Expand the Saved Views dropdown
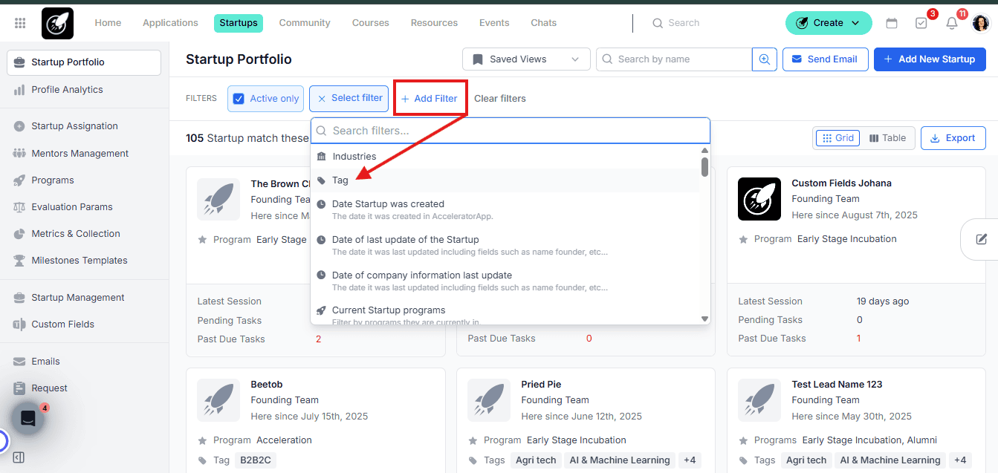 526,59
